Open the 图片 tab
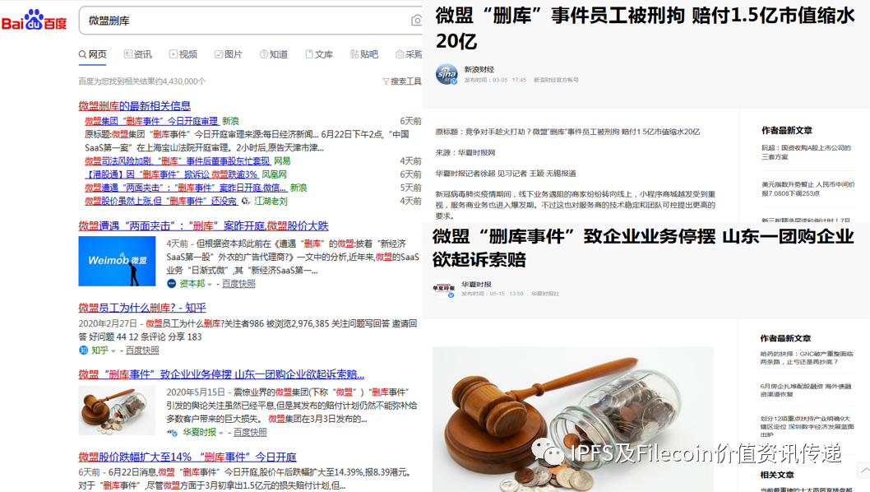This screenshot has height=492, width=870. pyautogui.click(x=229, y=54)
